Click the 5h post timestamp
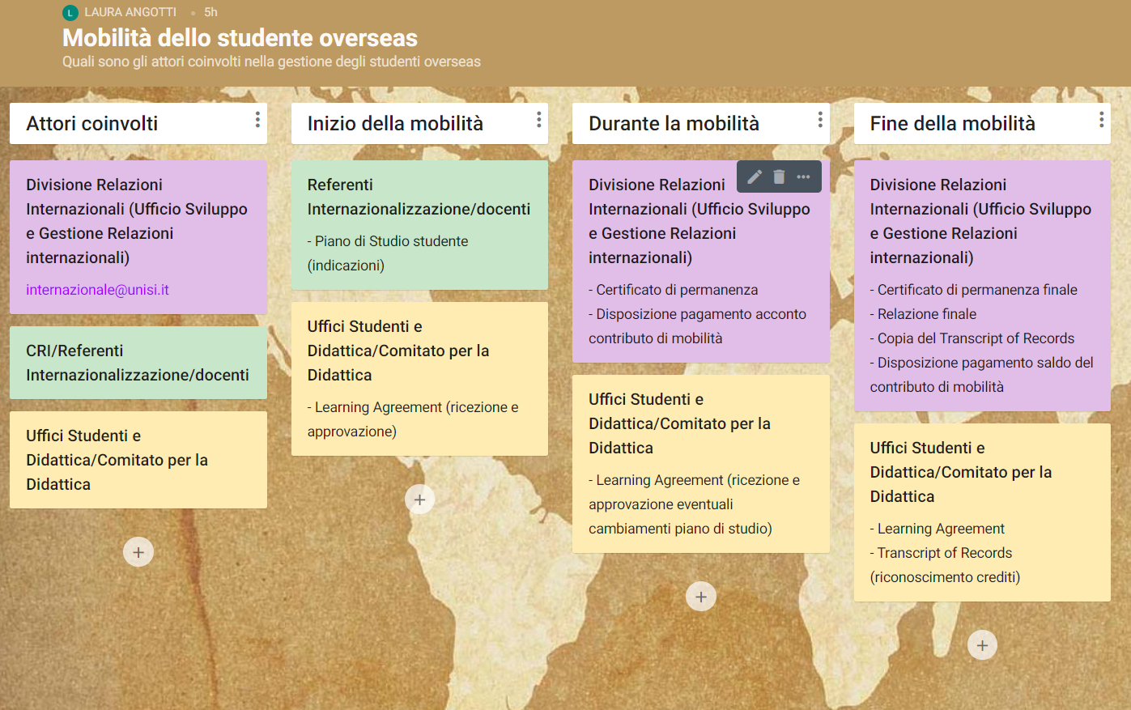This screenshot has width=1131, height=710. pyautogui.click(x=210, y=12)
